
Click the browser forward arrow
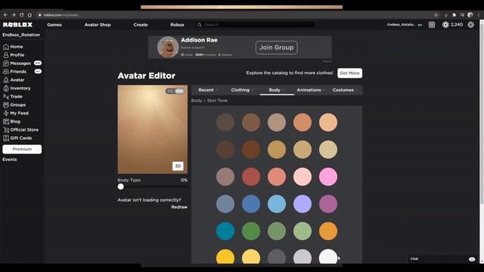pyautogui.click(x=14, y=15)
